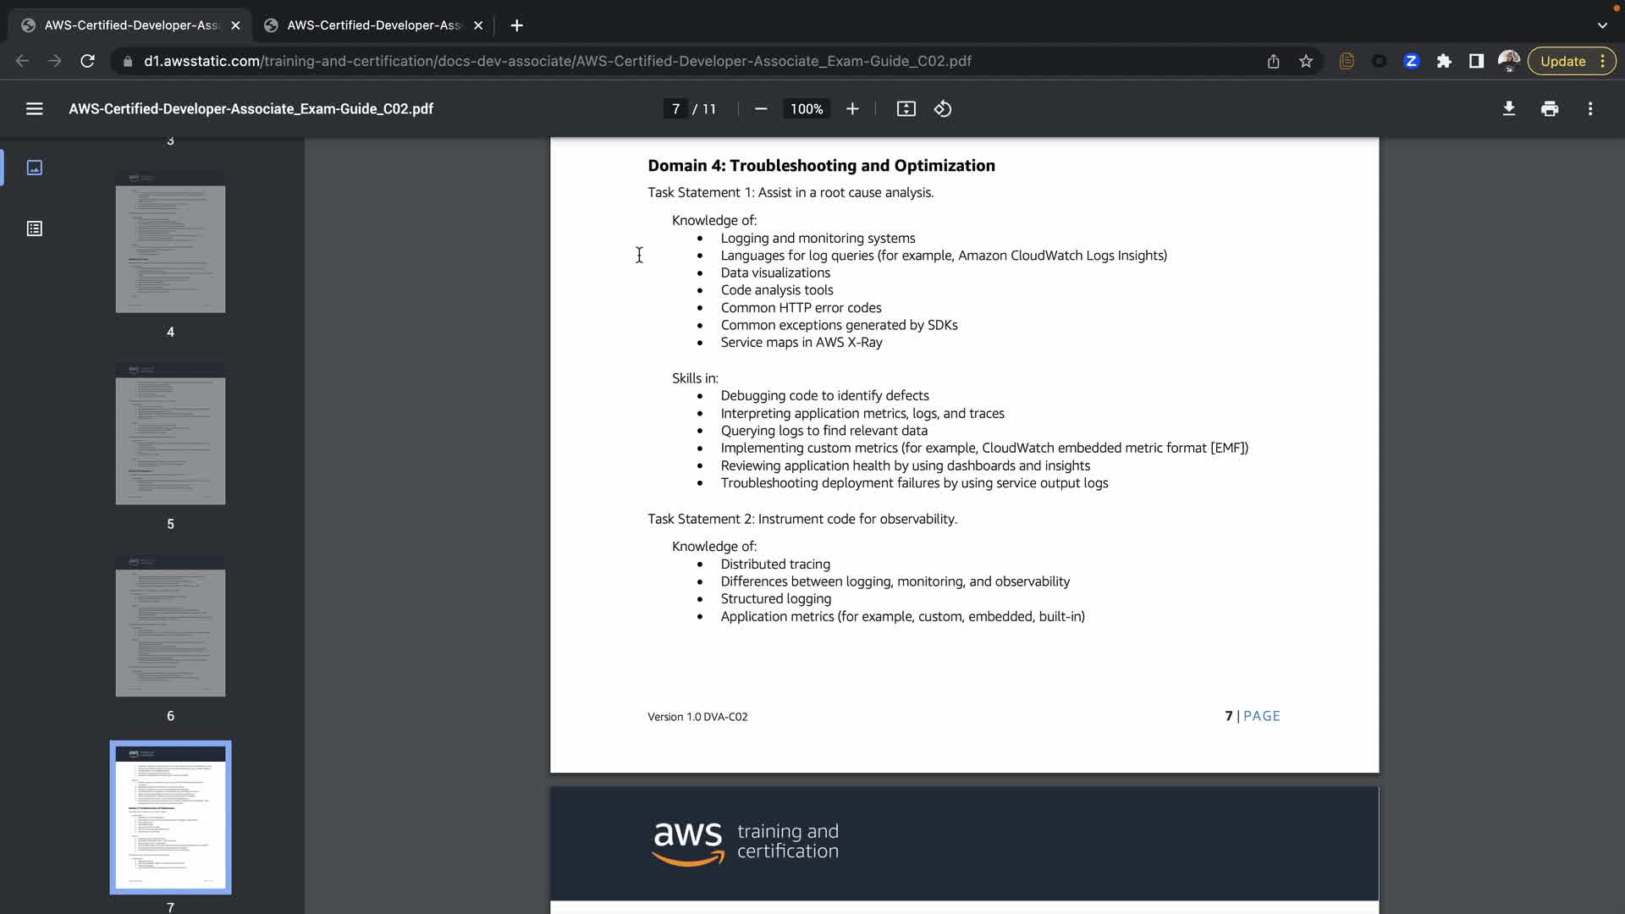Select the thumbnails view icon in sidebar
The image size is (1625, 914).
tap(35, 168)
